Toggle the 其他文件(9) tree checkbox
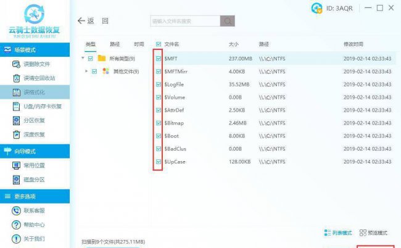The width and height of the screenshot is (401, 248). coord(94,72)
